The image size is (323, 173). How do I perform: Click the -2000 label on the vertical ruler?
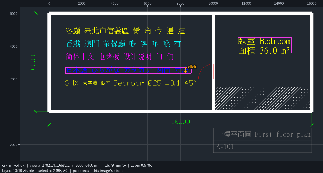(x=14, y=145)
